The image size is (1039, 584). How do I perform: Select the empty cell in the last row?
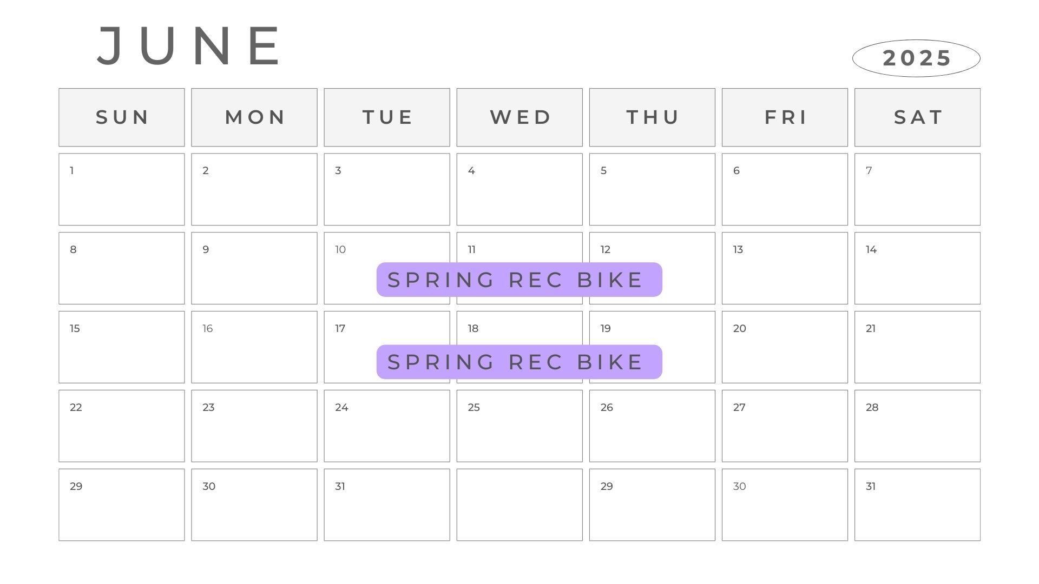coord(519,505)
